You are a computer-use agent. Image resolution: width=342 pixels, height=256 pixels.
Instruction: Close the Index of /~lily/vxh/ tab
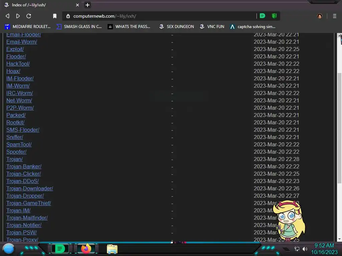pyautogui.click(x=77, y=5)
